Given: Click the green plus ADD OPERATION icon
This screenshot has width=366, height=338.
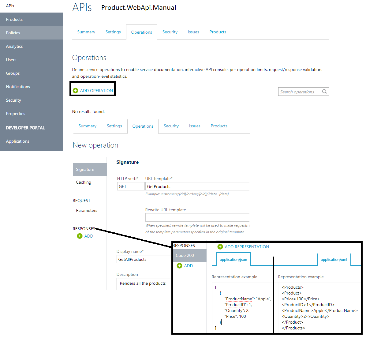Looking at the screenshot, I should (x=76, y=90).
